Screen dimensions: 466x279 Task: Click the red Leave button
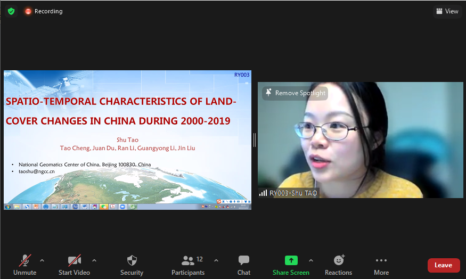[443, 265]
